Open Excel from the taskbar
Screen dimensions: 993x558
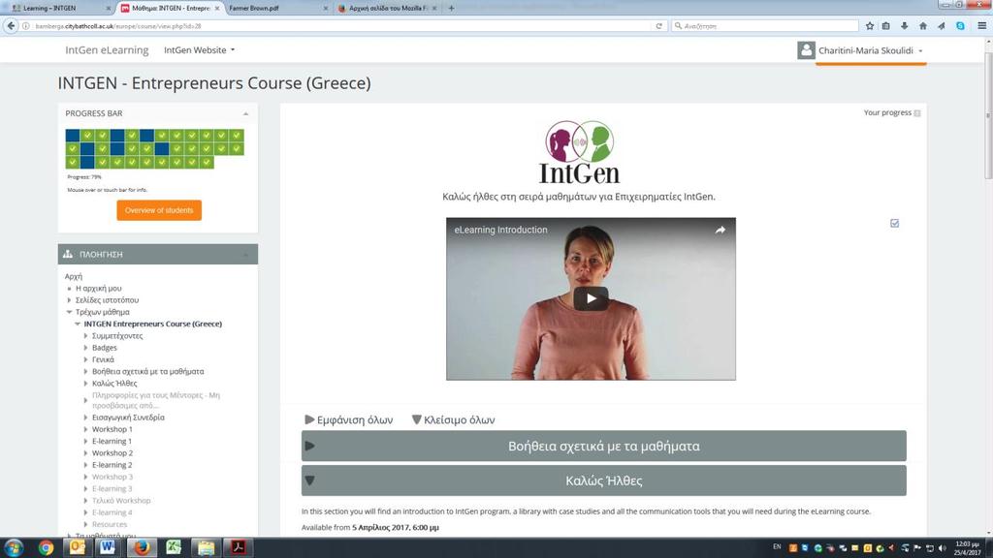tap(174, 547)
